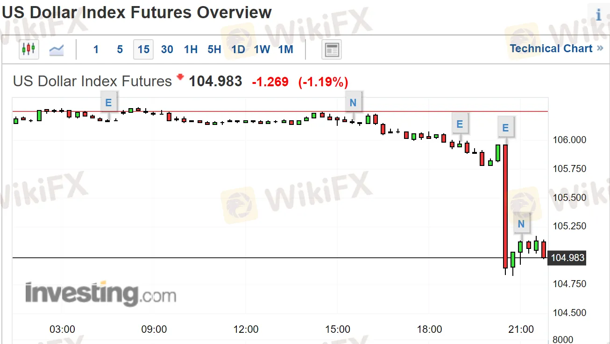
Task: Click the 104.983 current price label
Action: click(567, 258)
